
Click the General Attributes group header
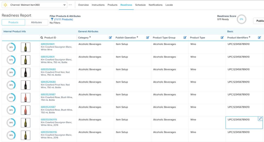tap(88, 31)
